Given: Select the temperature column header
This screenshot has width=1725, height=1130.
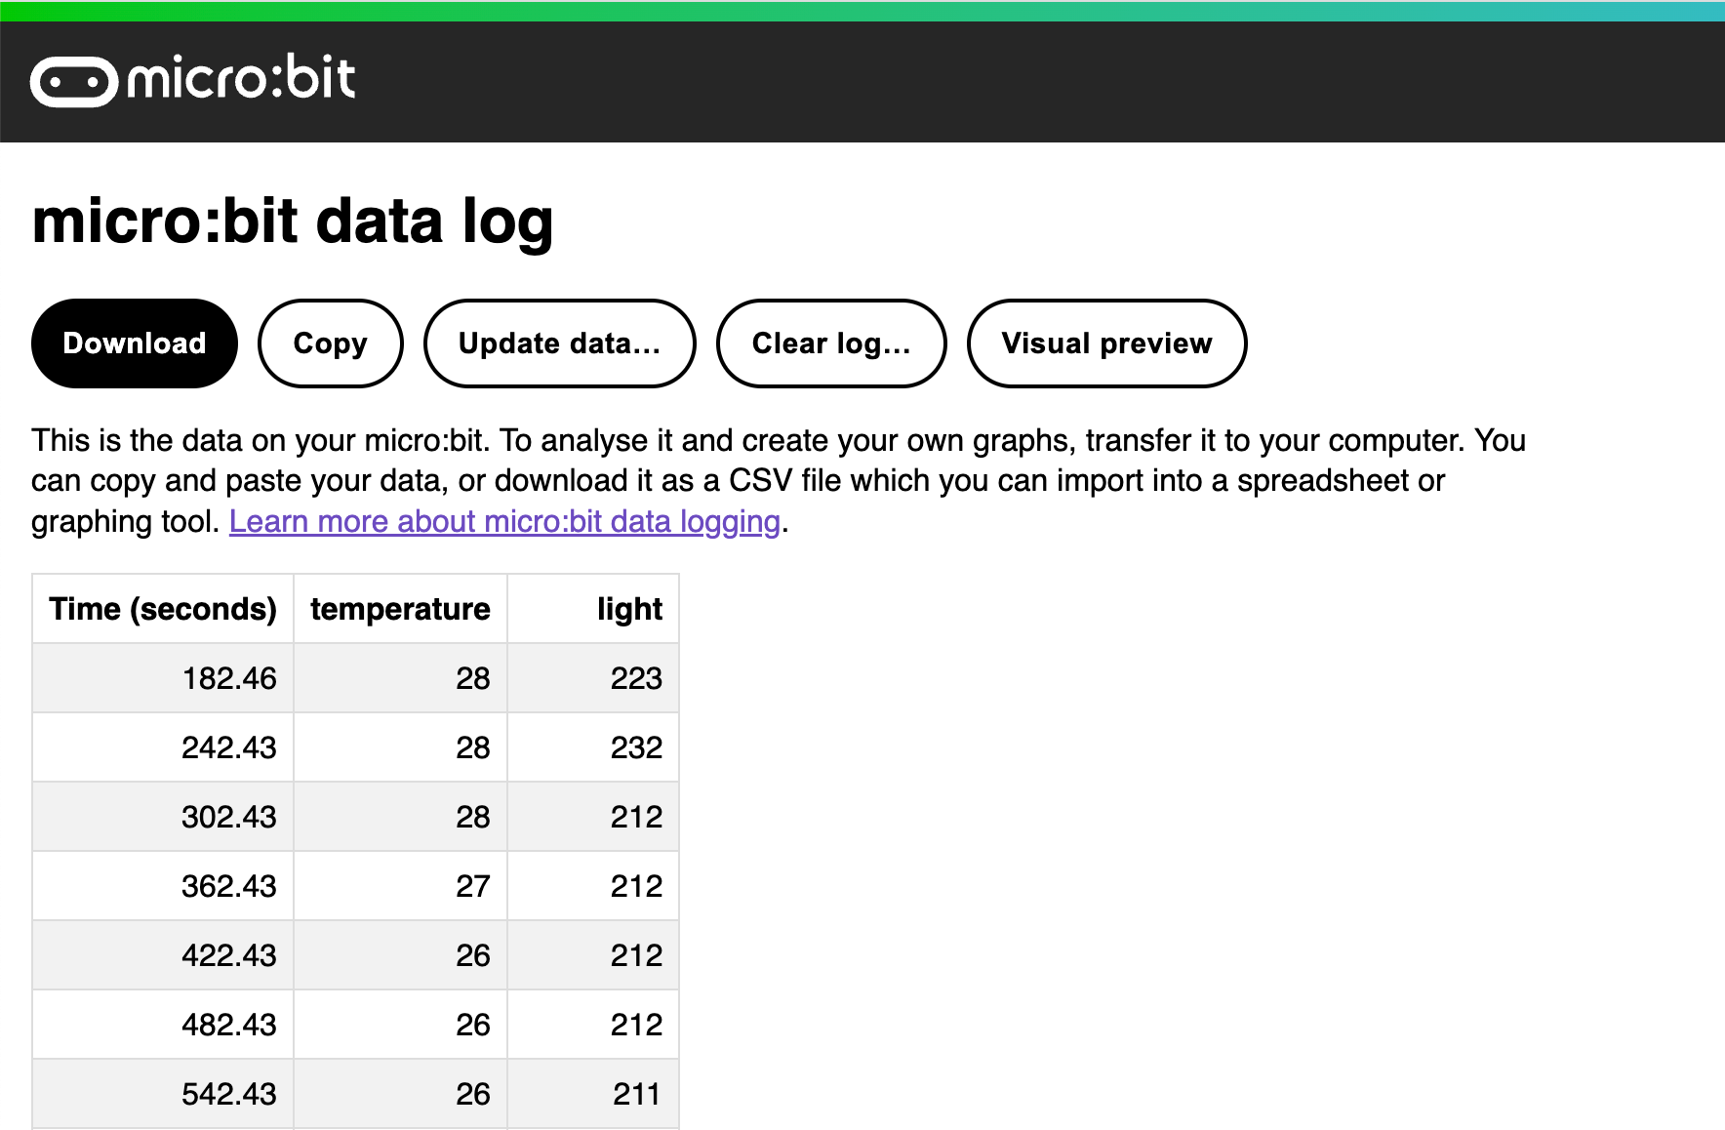Looking at the screenshot, I should coord(400,609).
